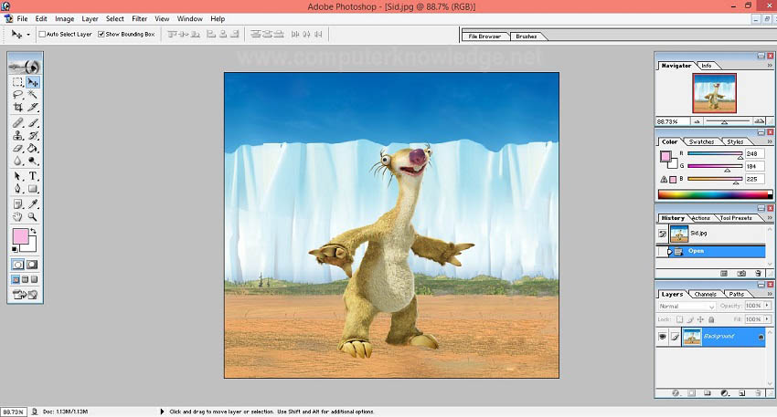Add layer style in Layers panel
This screenshot has width=777, height=417.
coord(676,393)
